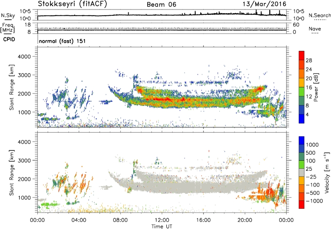Click the "Slant Range [km]" label of Velocity panel
331x229 pixels.
(x=12, y=172)
